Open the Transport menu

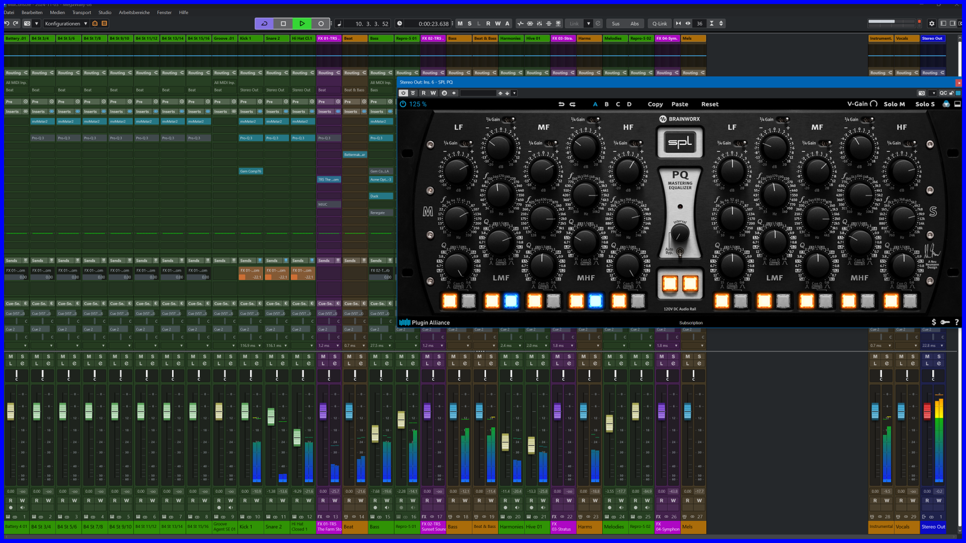pos(82,12)
